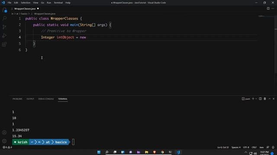Switch to the PROBLEMS panel tab
Image resolution: width=277 pixels, height=155 pixels.
click(x=17, y=99)
